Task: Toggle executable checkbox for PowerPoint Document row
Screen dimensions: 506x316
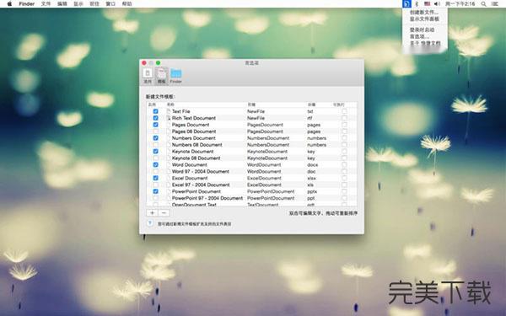Action: coord(344,191)
